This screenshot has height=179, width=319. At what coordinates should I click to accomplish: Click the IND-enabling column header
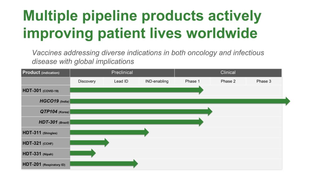[x=157, y=81]
